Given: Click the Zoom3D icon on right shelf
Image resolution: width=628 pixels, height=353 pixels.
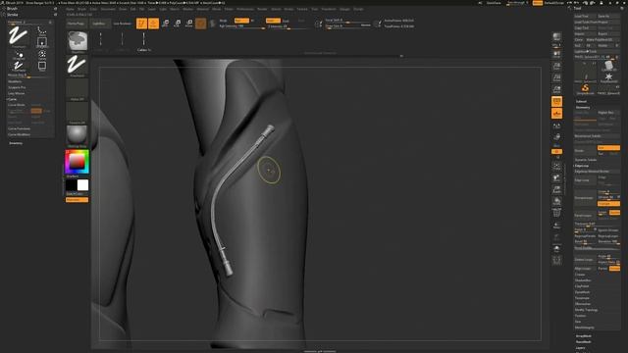Looking at the screenshot, I should click(556, 189).
